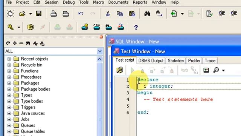Click the green back navigation icon
The image size is (241, 136).
coord(174,14)
